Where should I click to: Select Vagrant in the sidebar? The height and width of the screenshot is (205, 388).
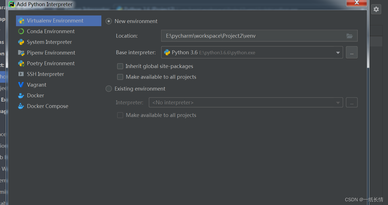coord(59,85)
